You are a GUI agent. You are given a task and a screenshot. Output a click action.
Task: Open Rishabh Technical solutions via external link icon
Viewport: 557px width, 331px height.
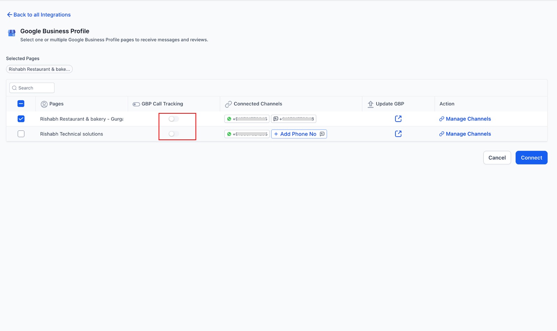398,134
